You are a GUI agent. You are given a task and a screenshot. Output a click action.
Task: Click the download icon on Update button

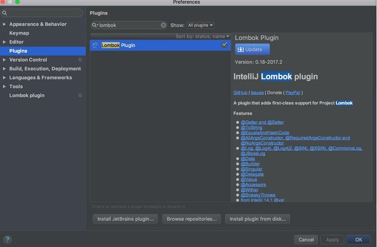241,49
